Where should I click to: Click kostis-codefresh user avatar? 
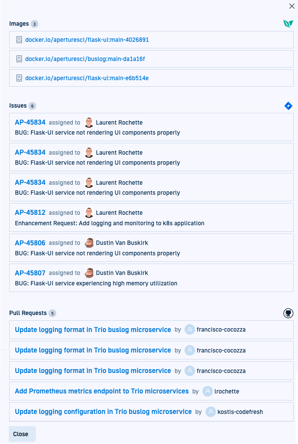[211, 412]
